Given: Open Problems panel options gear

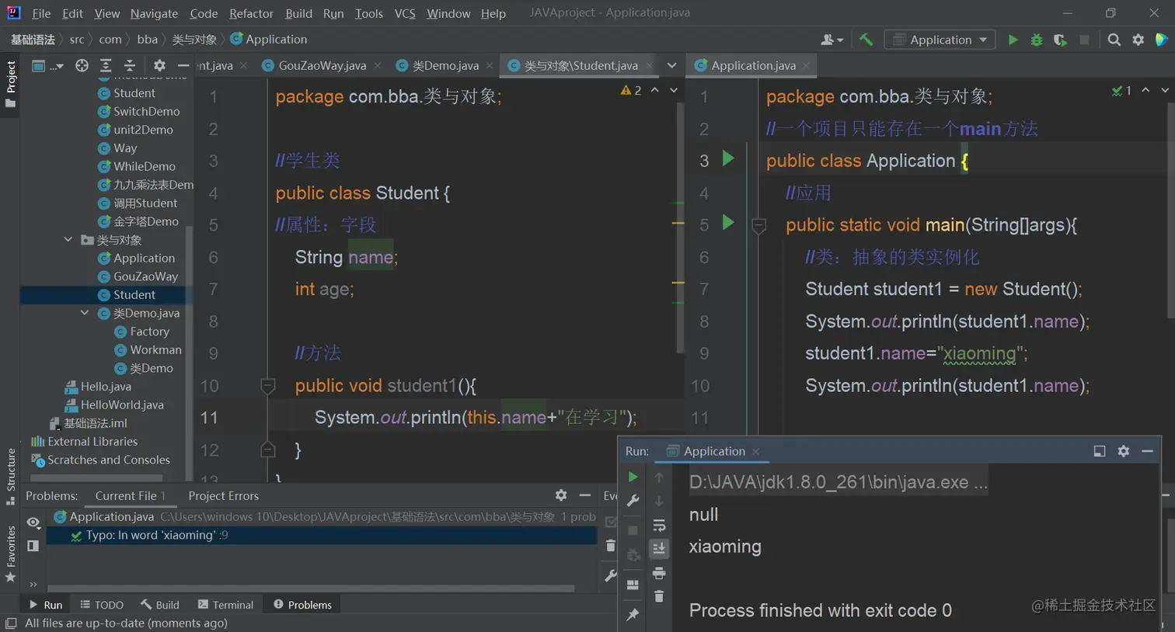Looking at the screenshot, I should [561, 495].
